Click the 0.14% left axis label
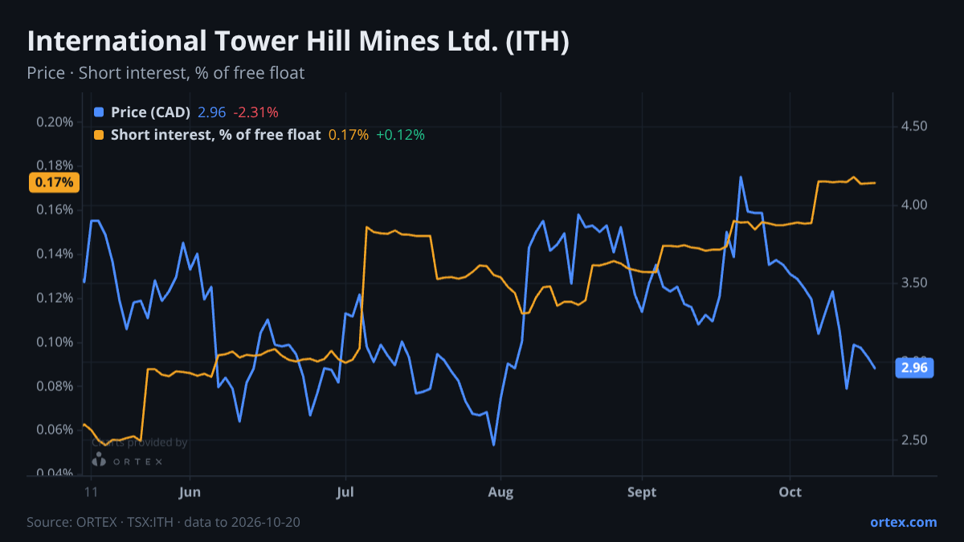964x542 pixels. click(x=55, y=255)
